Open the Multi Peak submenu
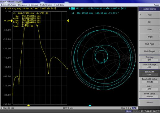 pos(149,44)
